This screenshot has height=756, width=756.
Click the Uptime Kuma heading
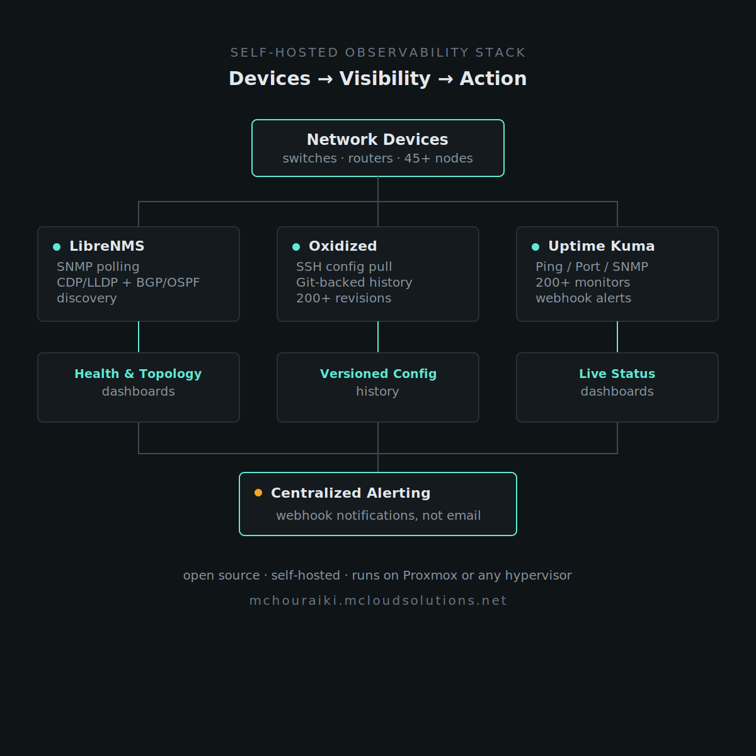[x=602, y=246]
